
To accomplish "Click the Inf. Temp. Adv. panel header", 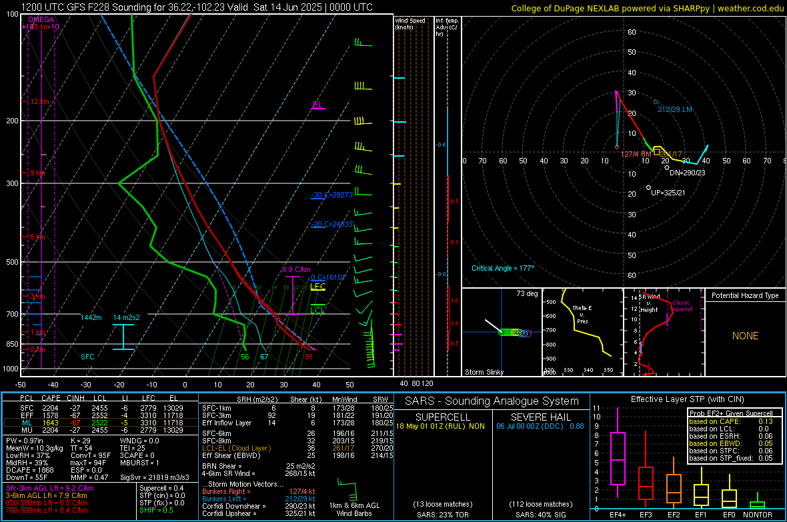I will click(x=447, y=27).
